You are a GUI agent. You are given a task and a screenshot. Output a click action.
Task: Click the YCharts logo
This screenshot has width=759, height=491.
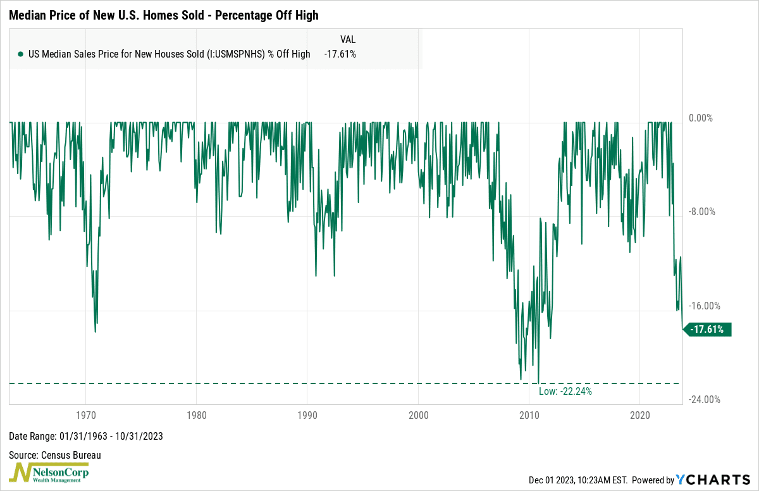(x=713, y=480)
